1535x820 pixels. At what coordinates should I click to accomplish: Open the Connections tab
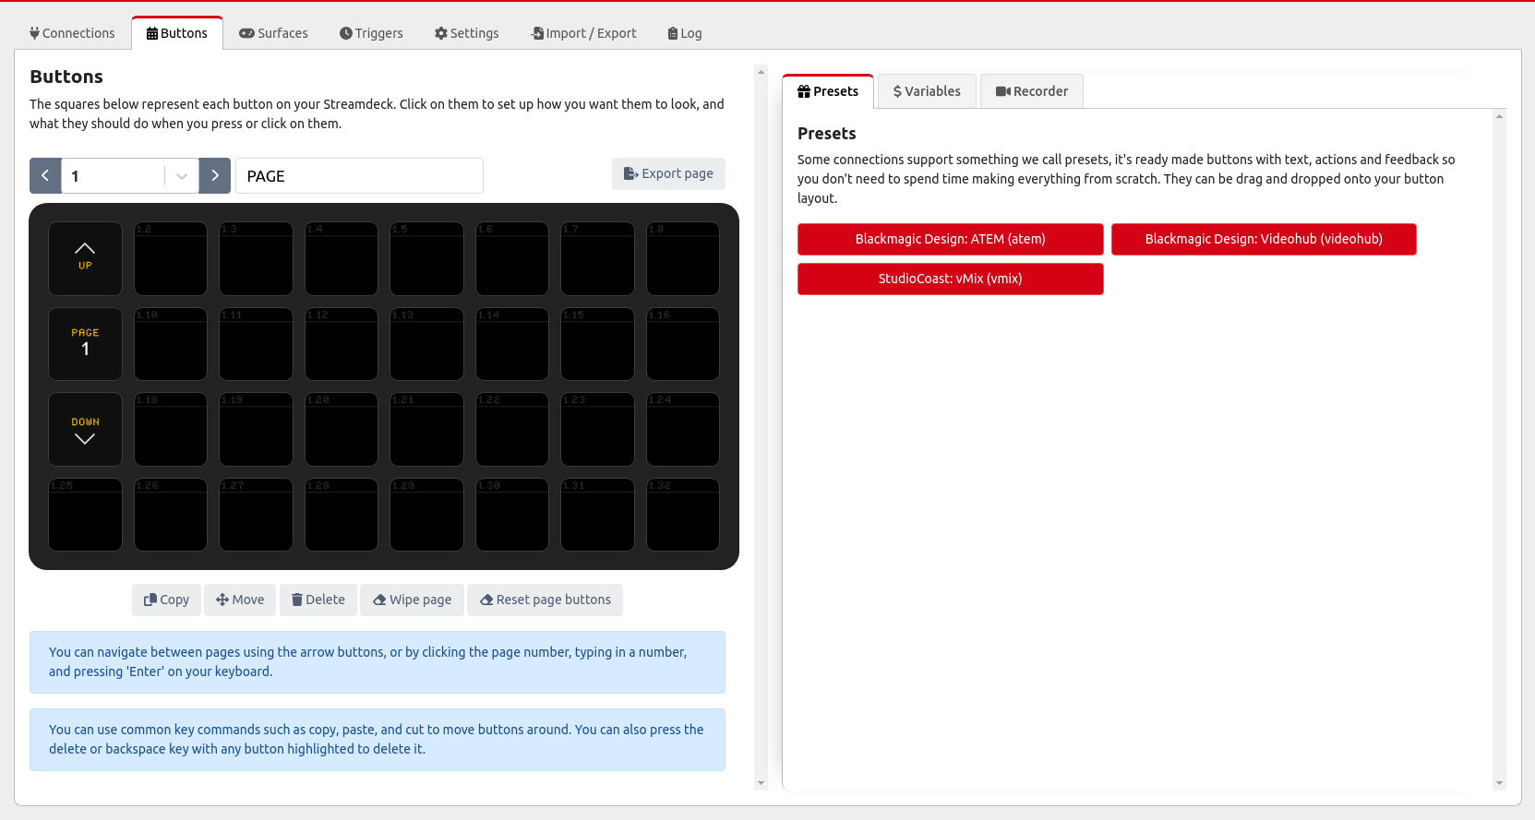coord(72,33)
